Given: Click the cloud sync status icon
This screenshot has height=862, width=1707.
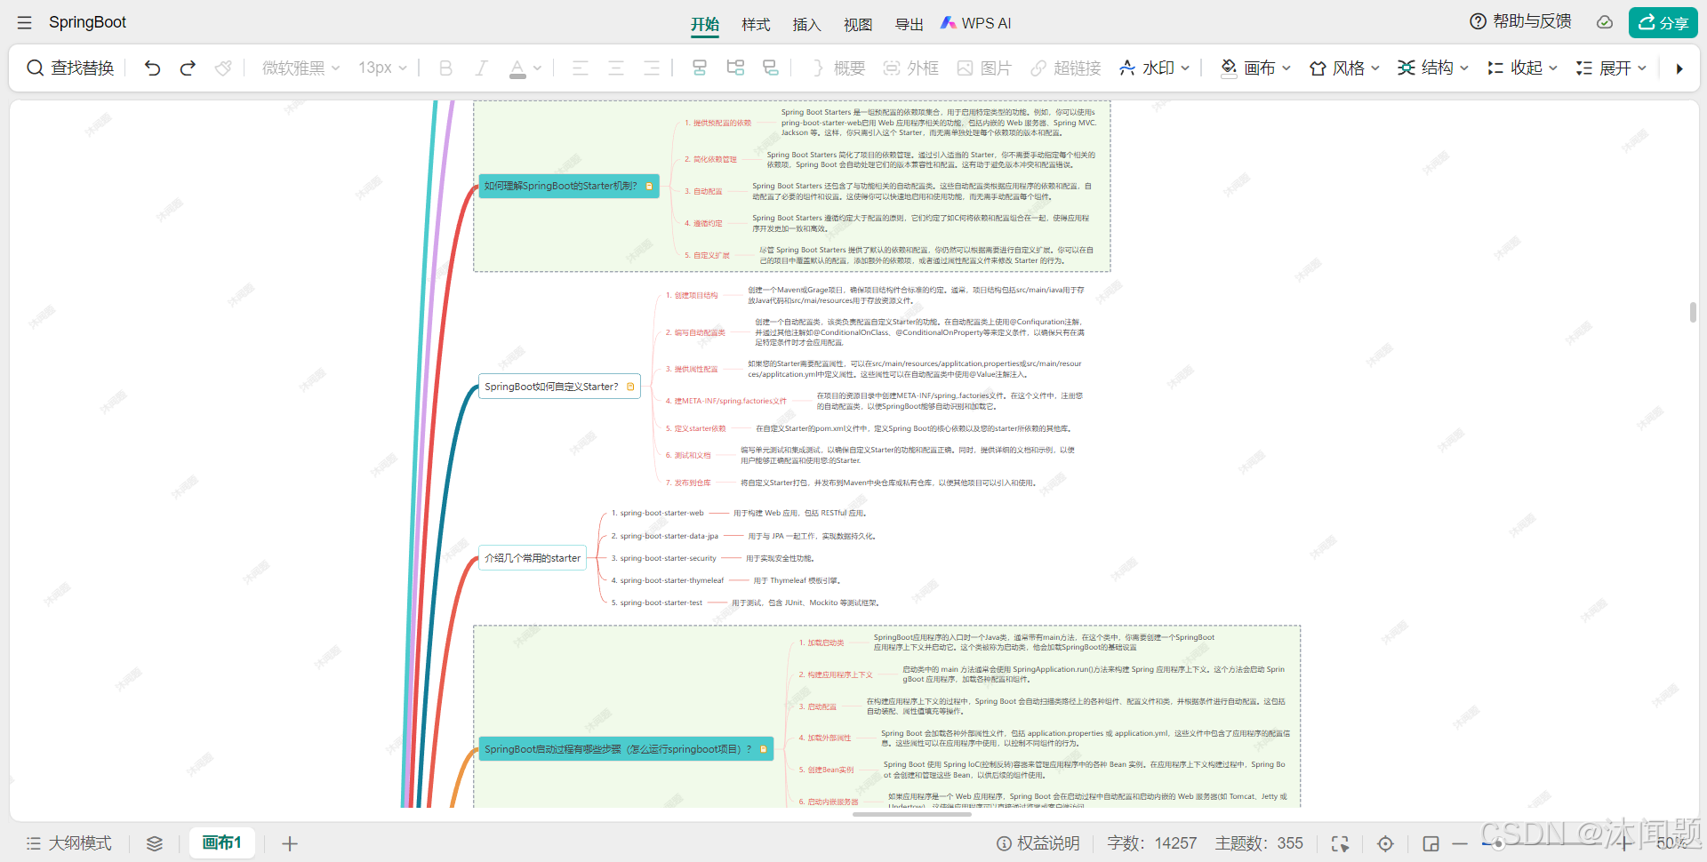Looking at the screenshot, I should click(1605, 22).
